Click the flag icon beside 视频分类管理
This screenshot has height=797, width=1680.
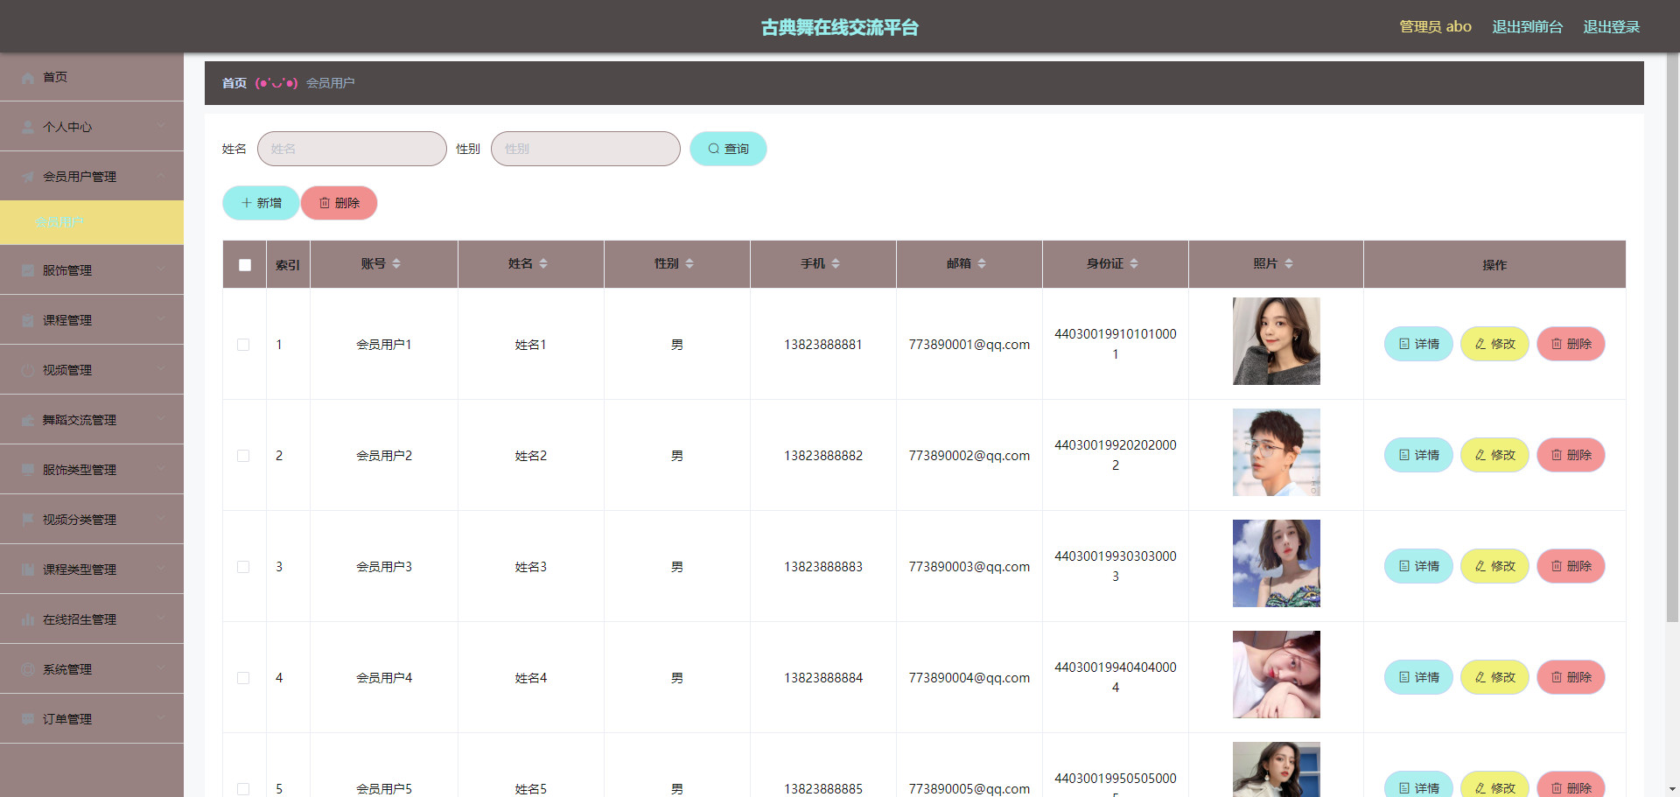point(28,521)
